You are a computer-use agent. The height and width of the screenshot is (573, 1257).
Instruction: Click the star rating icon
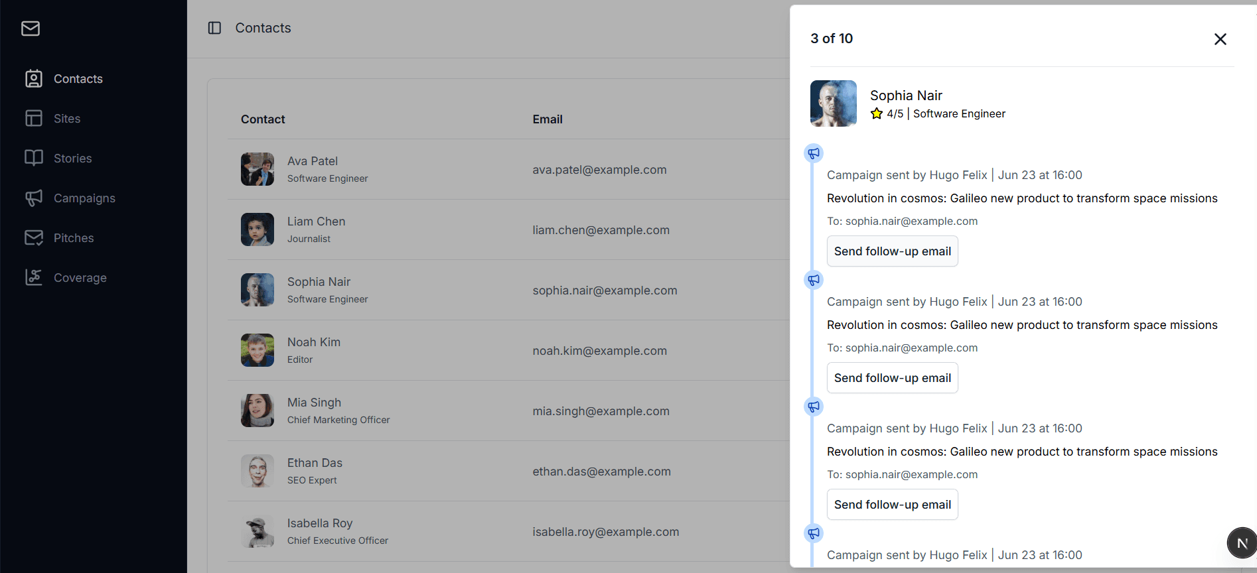877,113
